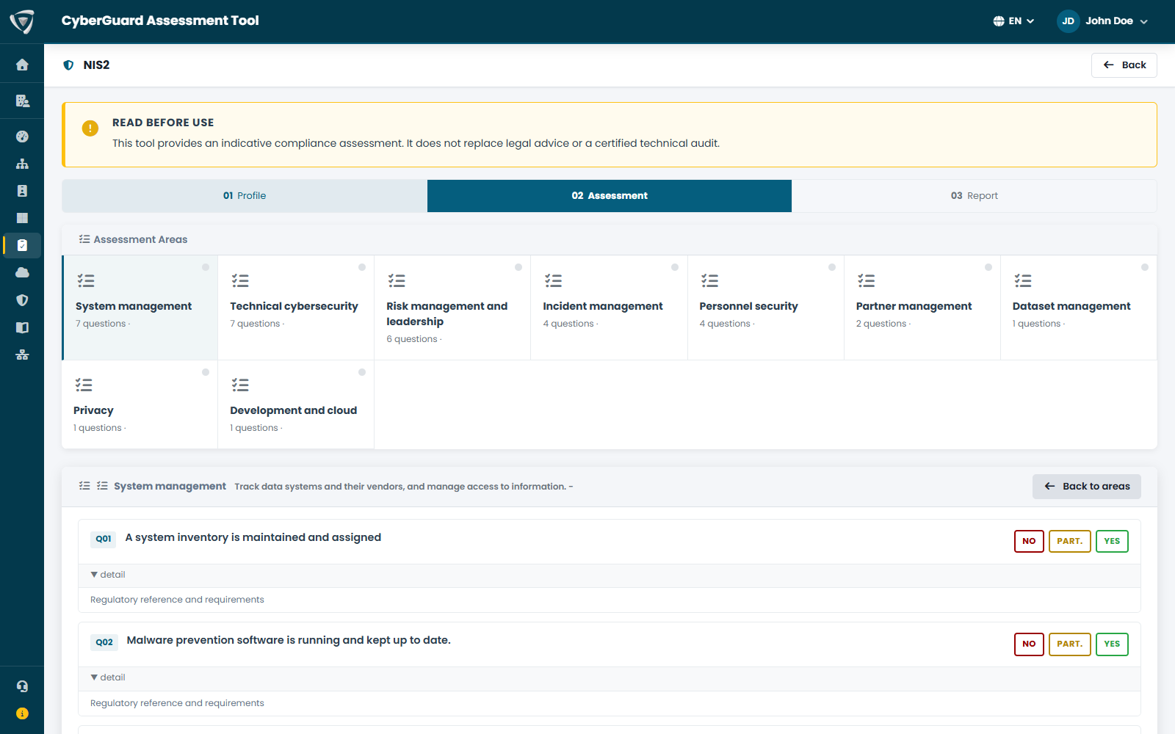Select the Dataset management area card

tap(1079, 308)
